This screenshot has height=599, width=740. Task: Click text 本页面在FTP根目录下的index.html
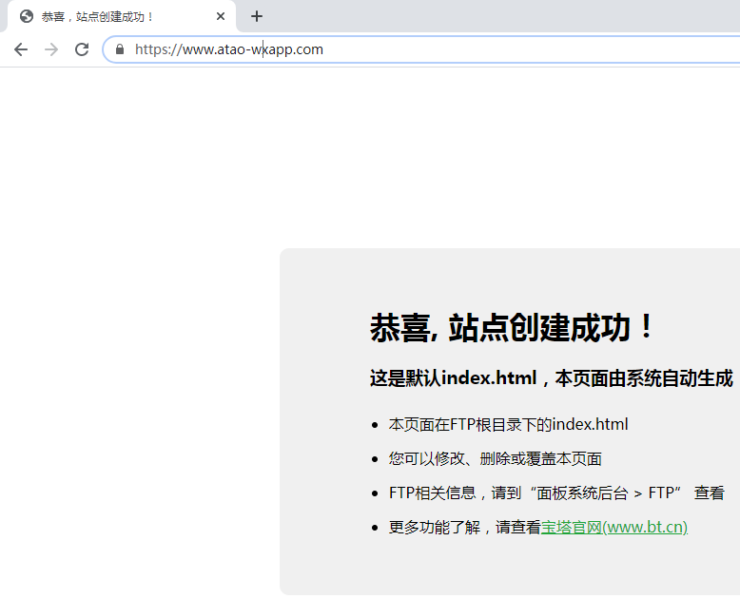(x=508, y=424)
